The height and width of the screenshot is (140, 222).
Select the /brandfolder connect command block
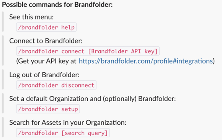coord(88,51)
